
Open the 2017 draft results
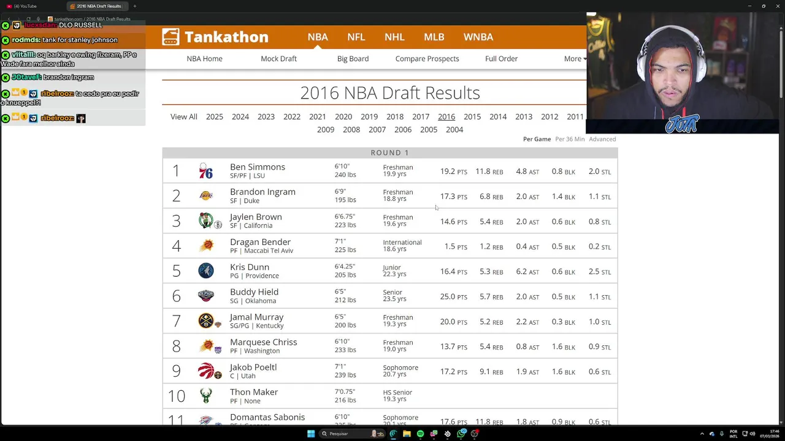(x=421, y=117)
